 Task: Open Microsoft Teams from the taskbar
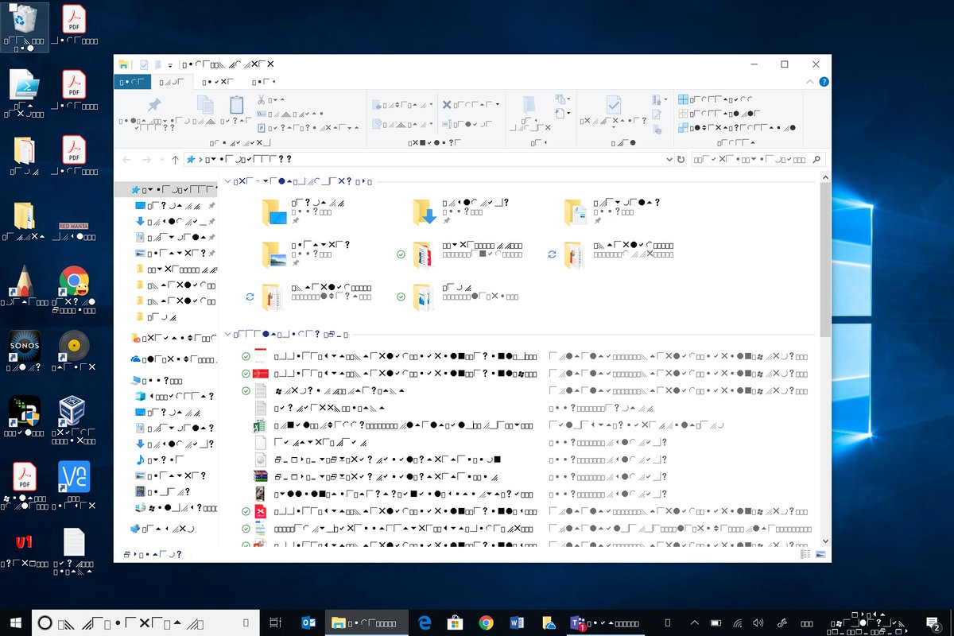pyautogui.click(x=604, y=622)
